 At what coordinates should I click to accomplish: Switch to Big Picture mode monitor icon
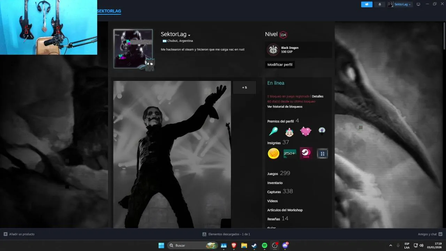tap(418, 4)
